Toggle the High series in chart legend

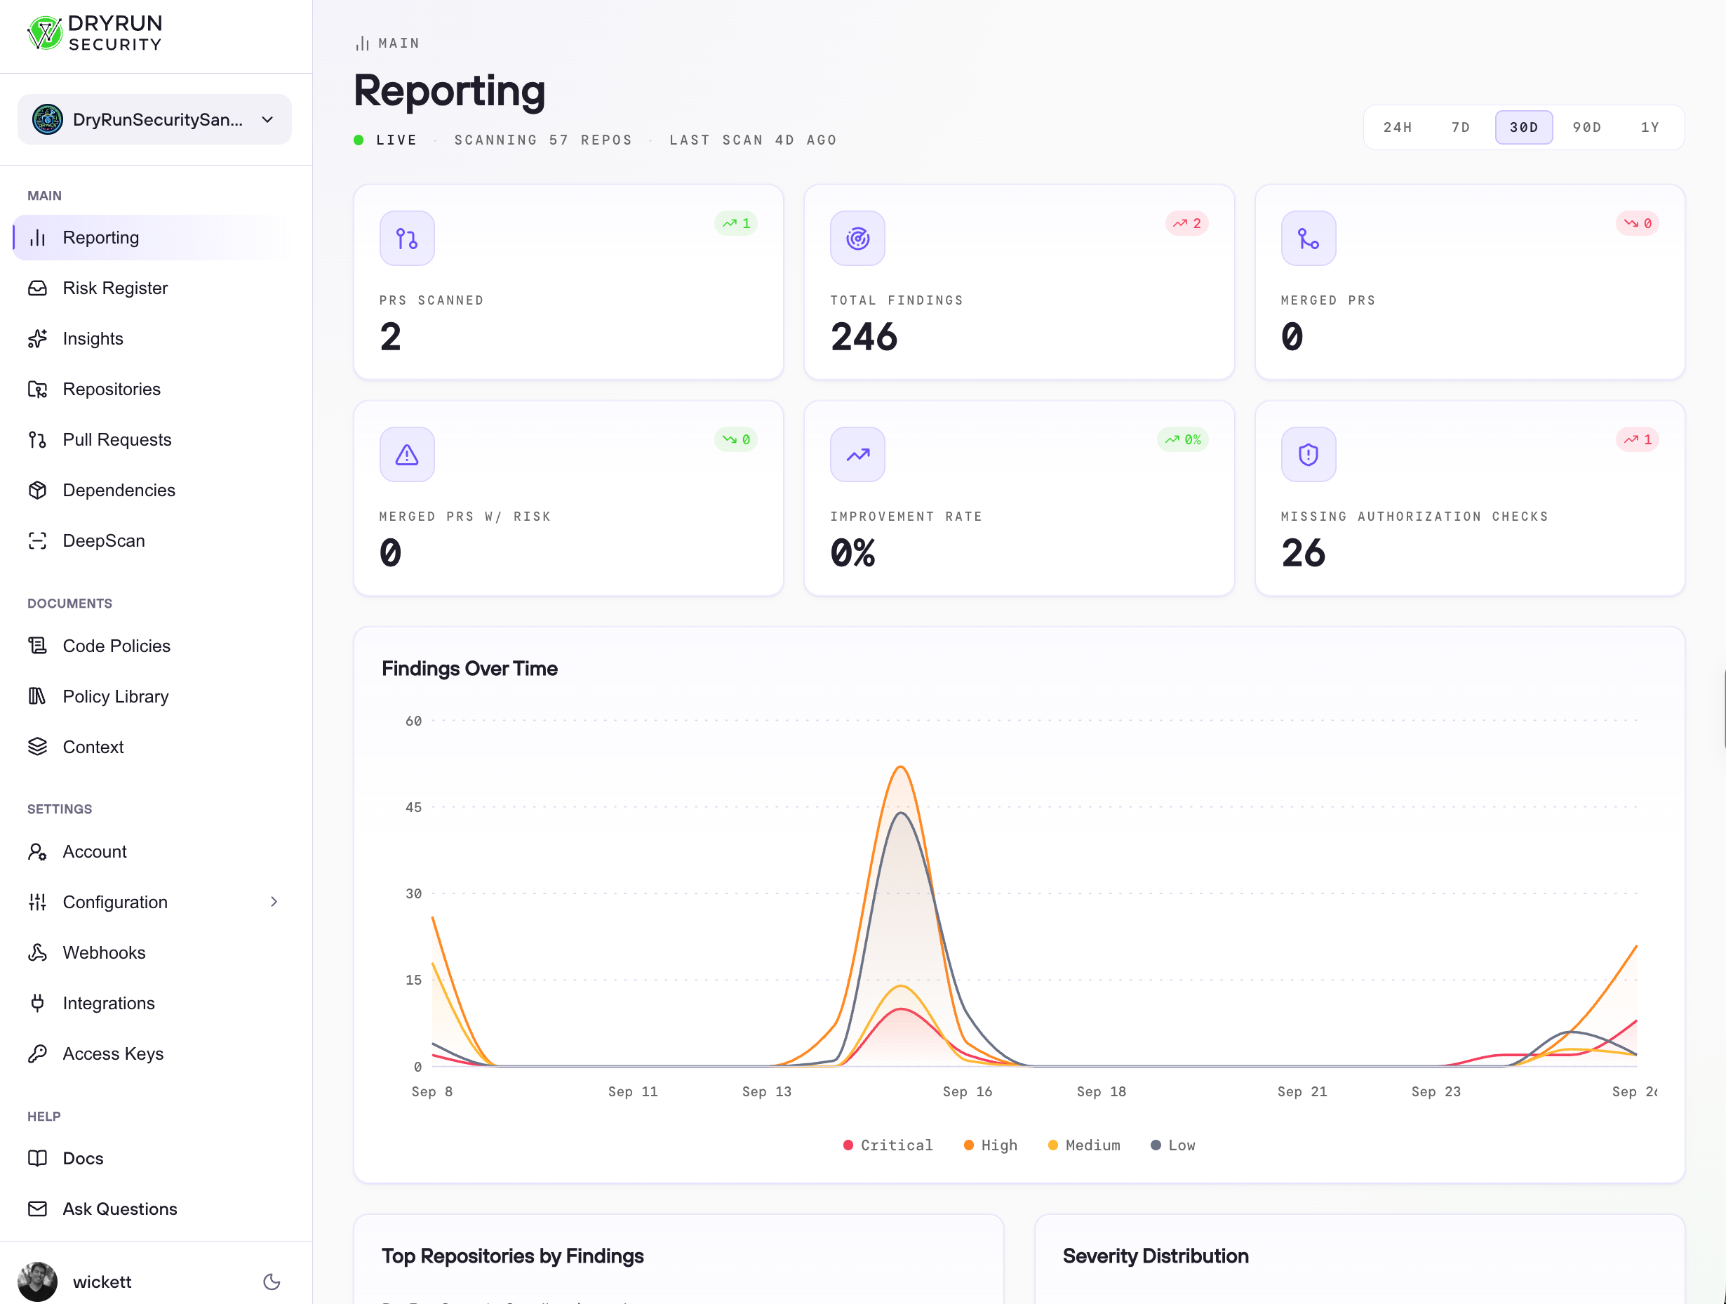pos(991,1145)
